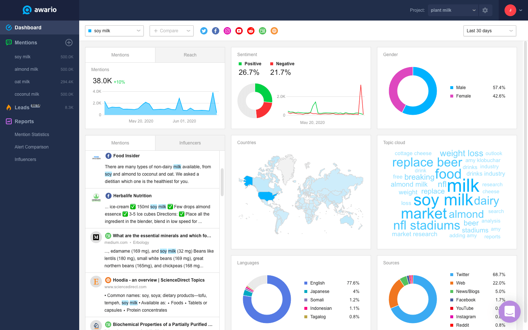Open the Last 30 days date range dropdown
The image size is (528, 330).
tap(490, 31)
